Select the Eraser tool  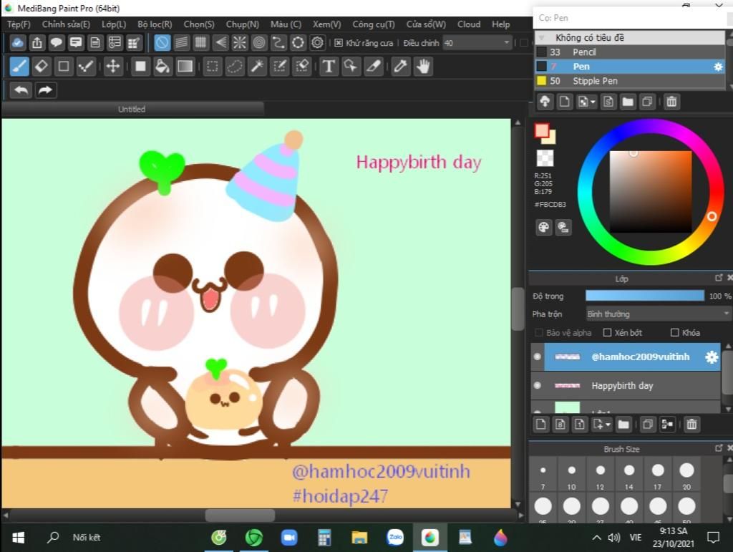pyautogui.click(x=41, y=67)
